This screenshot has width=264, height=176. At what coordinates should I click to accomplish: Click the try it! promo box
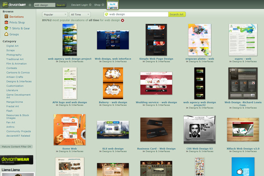tap(113, 5)
